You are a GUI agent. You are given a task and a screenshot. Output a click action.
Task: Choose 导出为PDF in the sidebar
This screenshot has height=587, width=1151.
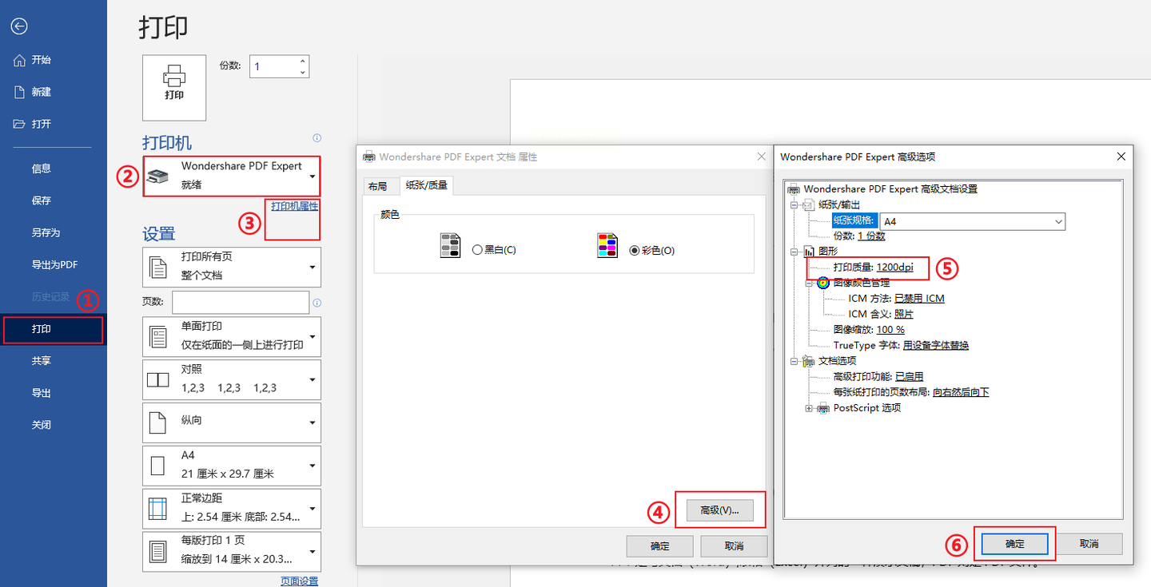pos(54,264)
